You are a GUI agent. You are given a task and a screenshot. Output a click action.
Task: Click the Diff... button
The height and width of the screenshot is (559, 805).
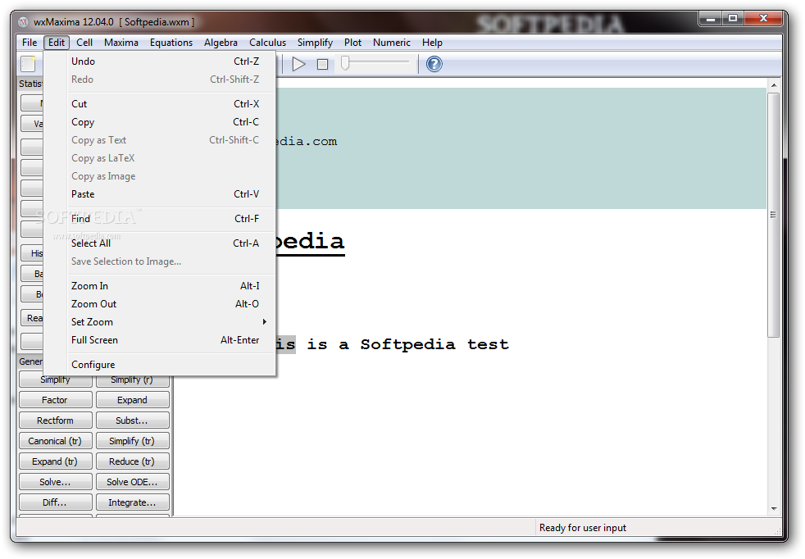point(56,502)
